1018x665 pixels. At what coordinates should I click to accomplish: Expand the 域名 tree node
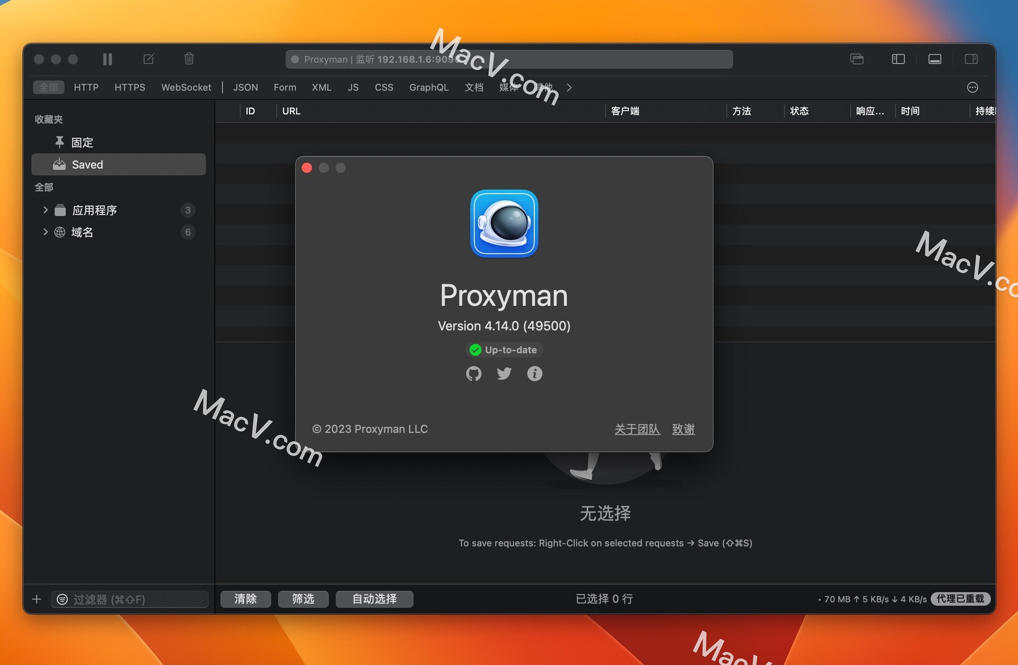click(x=46, y=232)
